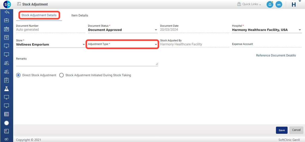Select Stock Adjustment Initiated During Stock Taking radio
This screenshot has width=305, height=142.
pyautogui.click(x=62, y=75)
